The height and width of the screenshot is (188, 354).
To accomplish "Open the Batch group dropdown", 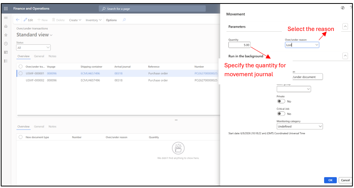I will tap(294, 89).
